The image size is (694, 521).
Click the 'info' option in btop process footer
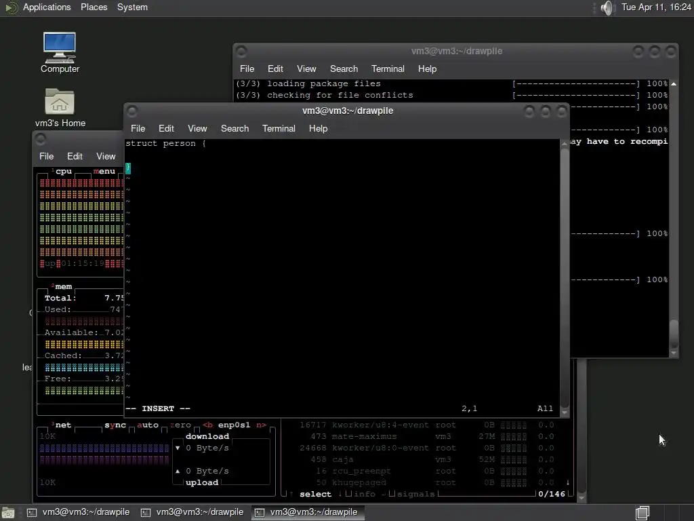(x=365, y=494)
